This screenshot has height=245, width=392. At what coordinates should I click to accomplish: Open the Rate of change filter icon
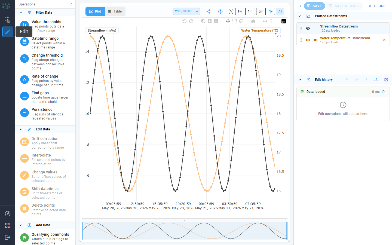coord(24,79)
